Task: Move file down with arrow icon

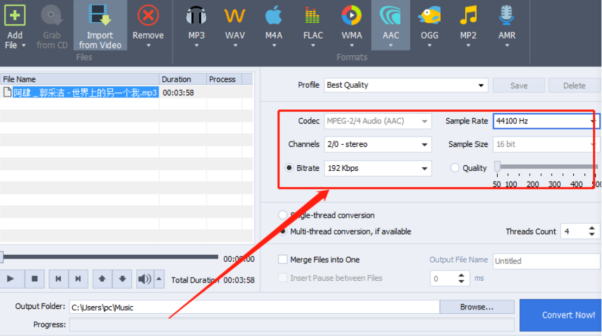Action: (x=122, y=279)
